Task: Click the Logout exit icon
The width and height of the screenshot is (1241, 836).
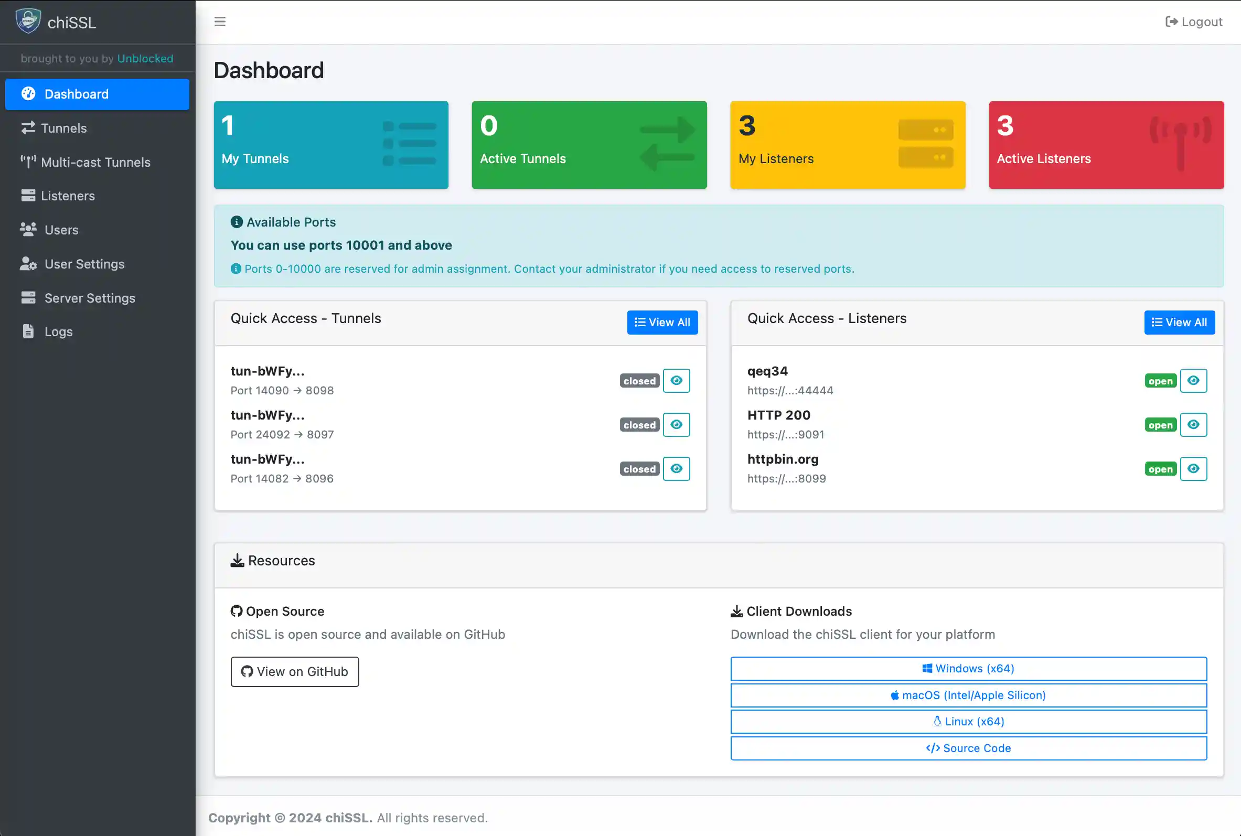Action: 1172,22
